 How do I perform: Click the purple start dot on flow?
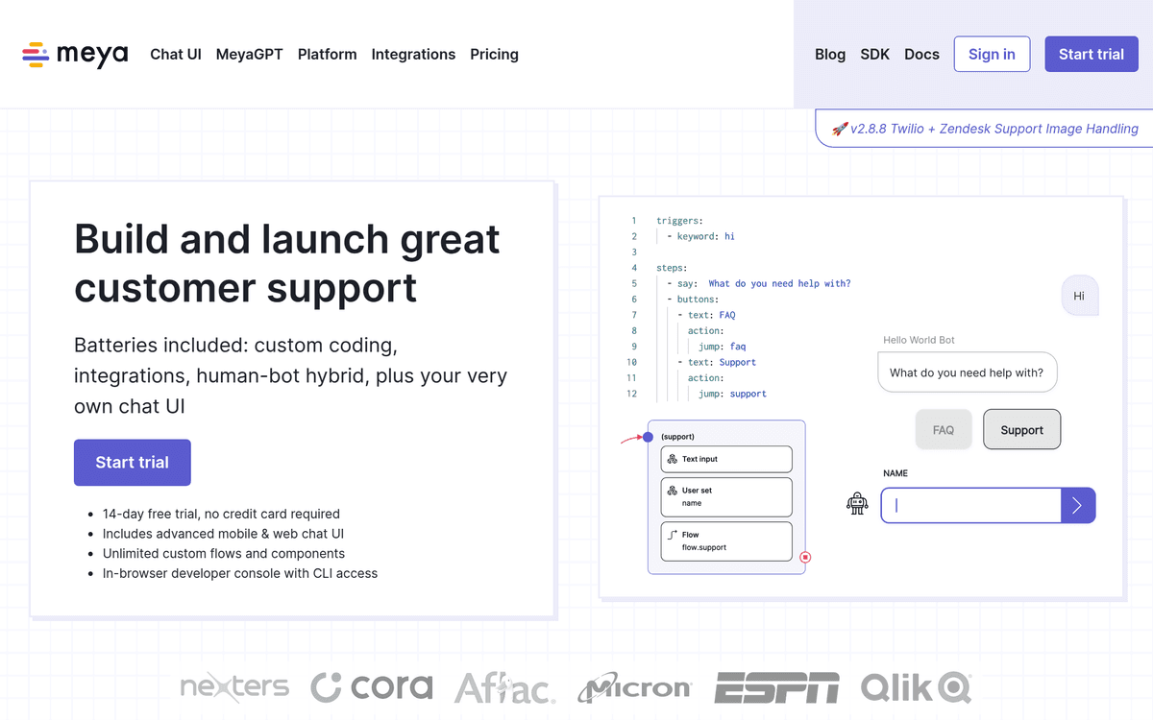coord(648,437)
